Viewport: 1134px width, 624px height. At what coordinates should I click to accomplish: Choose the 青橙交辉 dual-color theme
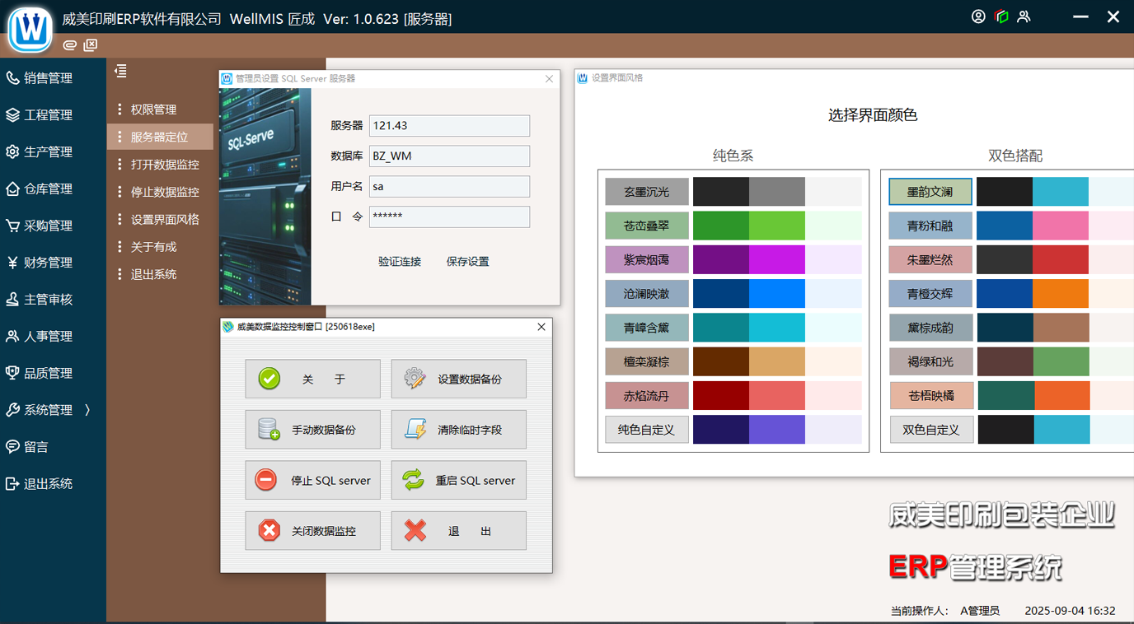coord(930,294)
